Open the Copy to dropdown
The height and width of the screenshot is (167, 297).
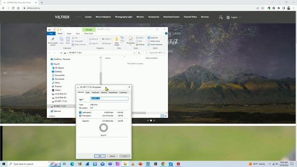[x=94, y=44]
